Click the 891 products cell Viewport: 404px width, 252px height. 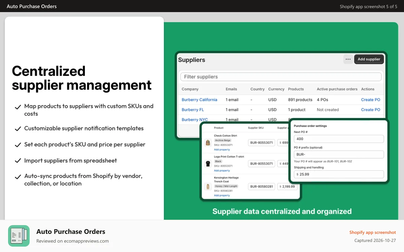(x=300, y=100)
